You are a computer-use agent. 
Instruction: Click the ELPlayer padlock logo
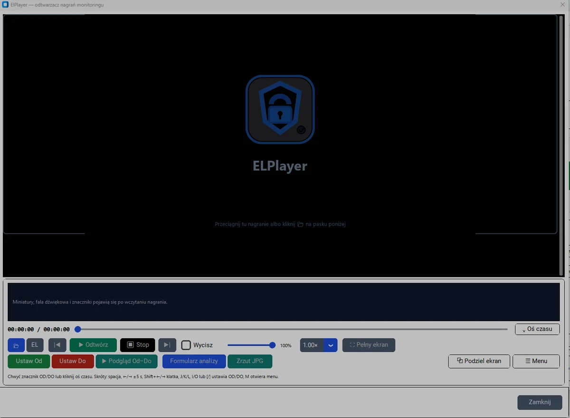(x=280, y=110)
